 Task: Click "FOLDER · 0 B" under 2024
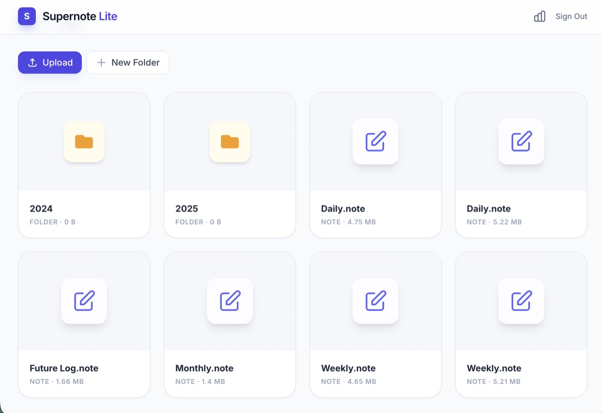pyautogui.click(x=53, y=222)
